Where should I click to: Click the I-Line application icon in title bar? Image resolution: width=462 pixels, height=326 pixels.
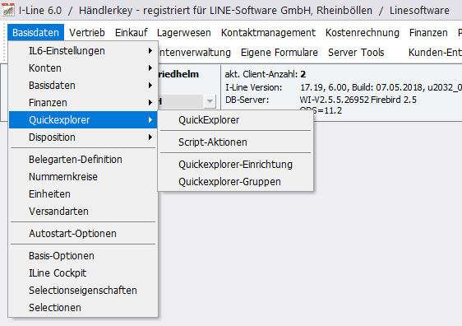8,10
